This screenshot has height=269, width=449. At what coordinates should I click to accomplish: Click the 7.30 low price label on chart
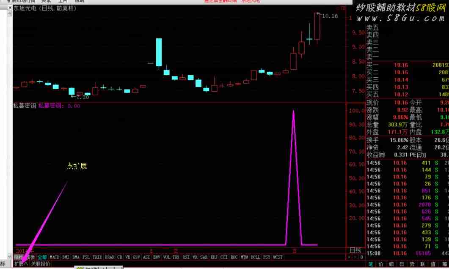click(x=83, y=97)
